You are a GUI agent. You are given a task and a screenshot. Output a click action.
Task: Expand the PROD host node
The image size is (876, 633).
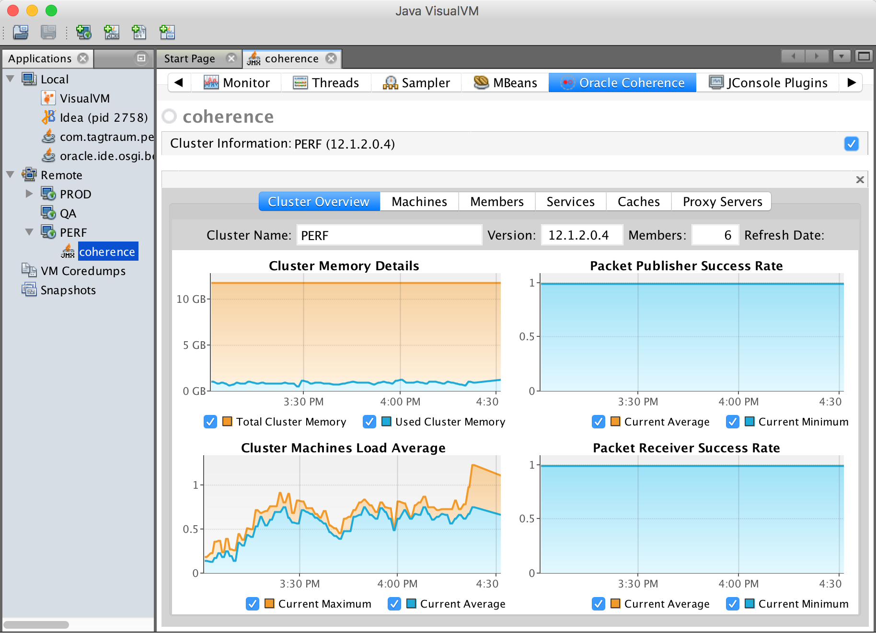(29, 194)
